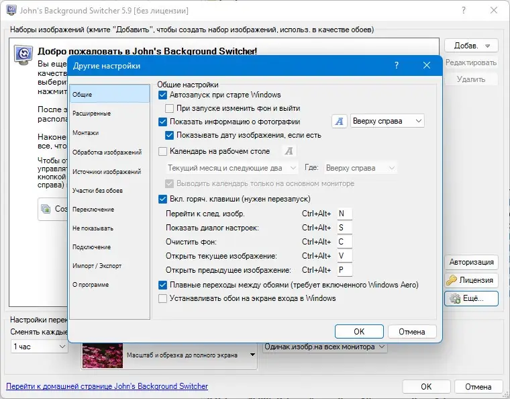This screenshot has width=510, height=399.
Task: Select the Подключение category
Action: [109, 247]
